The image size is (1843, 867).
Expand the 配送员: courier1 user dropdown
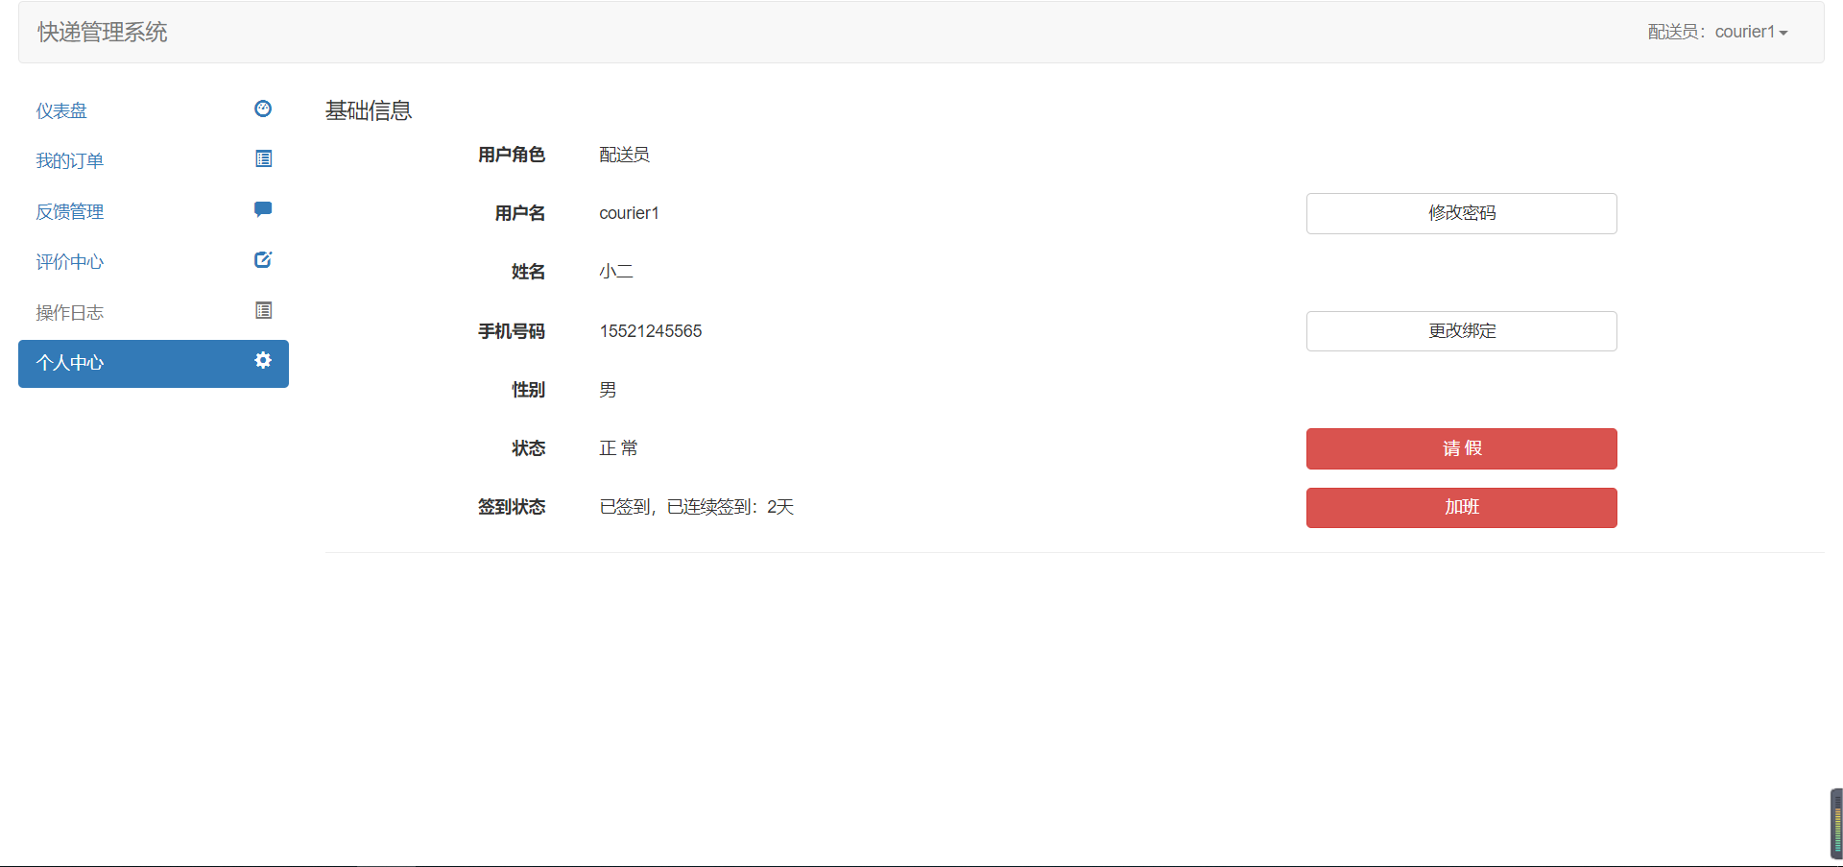(x=1717, y=32)
